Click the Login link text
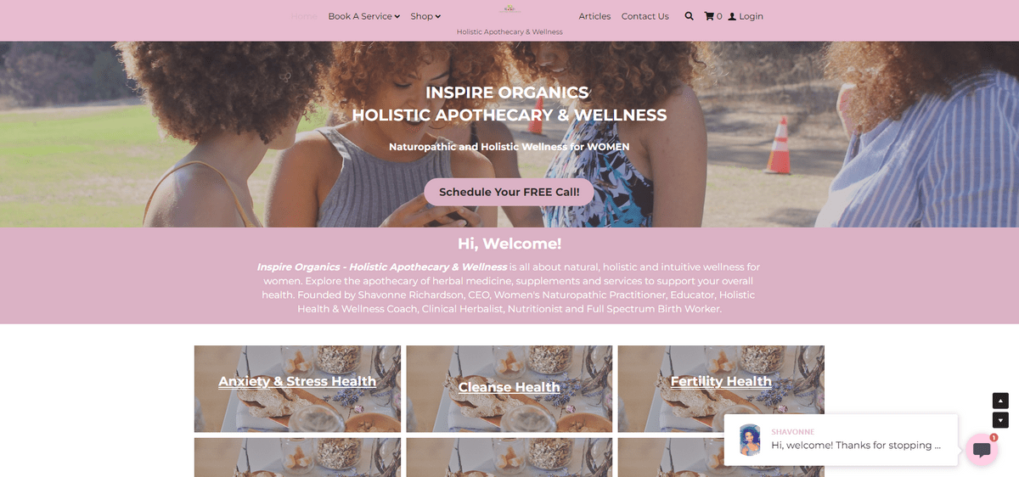Screen dimensions: 1019x477 pyautogui.click(x=751, y=16)
